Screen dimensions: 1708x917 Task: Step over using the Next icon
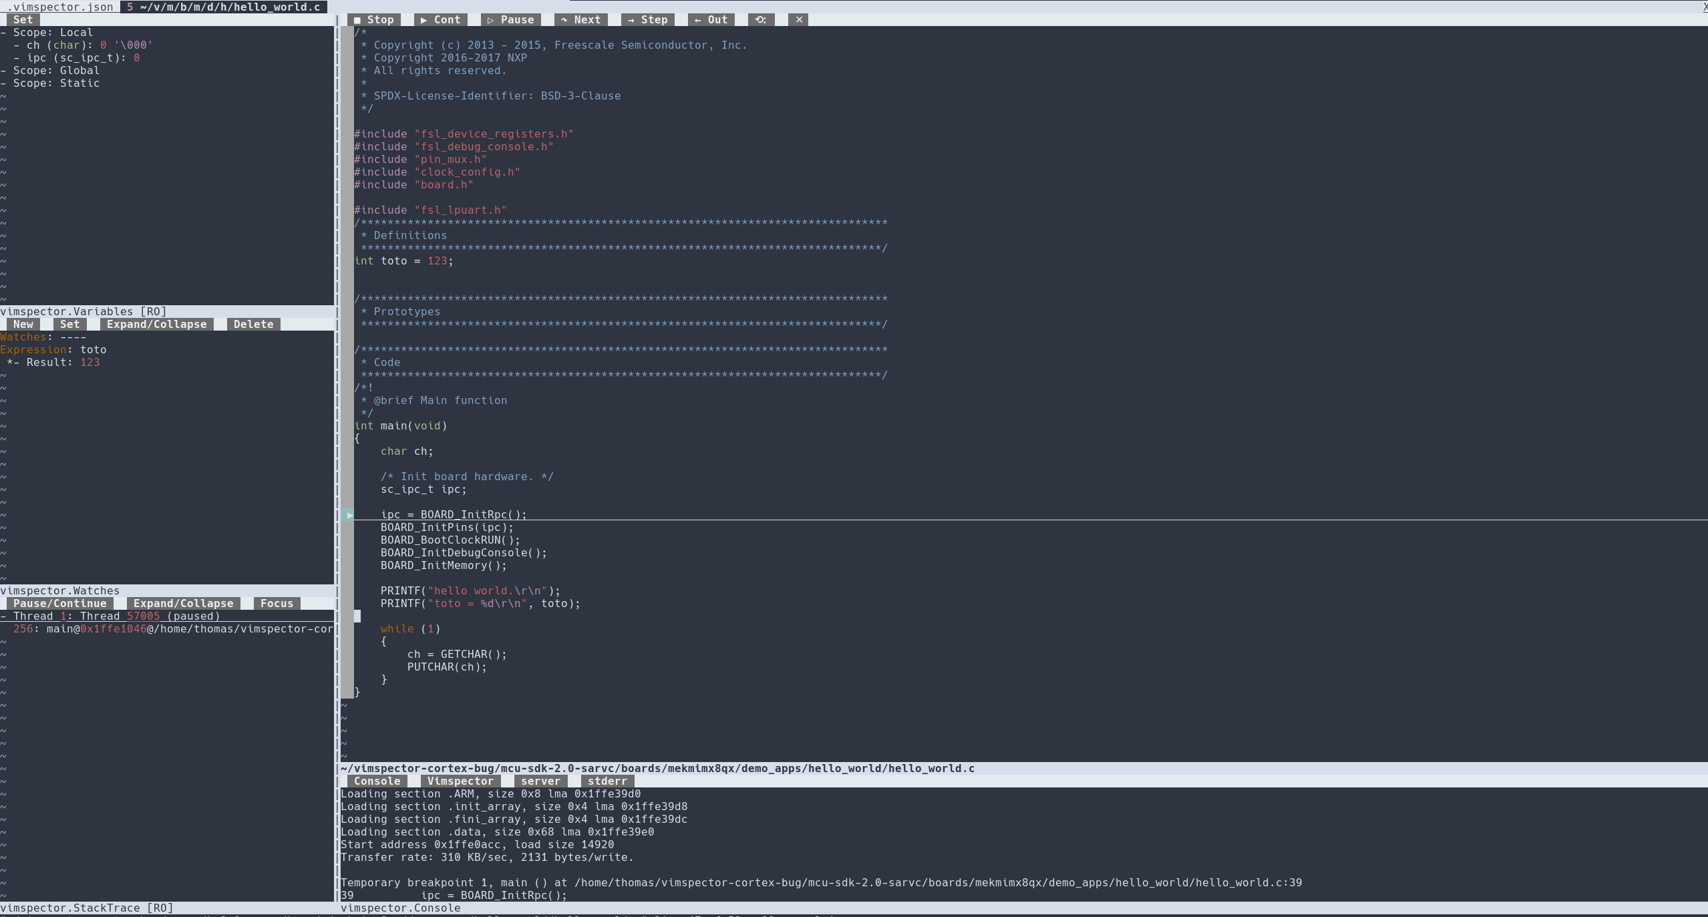pyautogui.click(x=580, y=19)
